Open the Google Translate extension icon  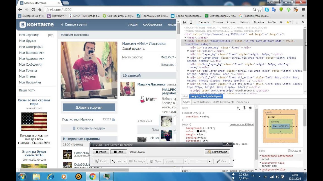pos(274,10)
